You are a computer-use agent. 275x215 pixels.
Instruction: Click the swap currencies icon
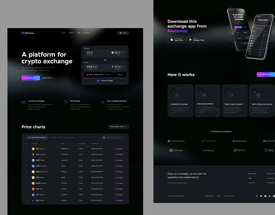(105, 60)
